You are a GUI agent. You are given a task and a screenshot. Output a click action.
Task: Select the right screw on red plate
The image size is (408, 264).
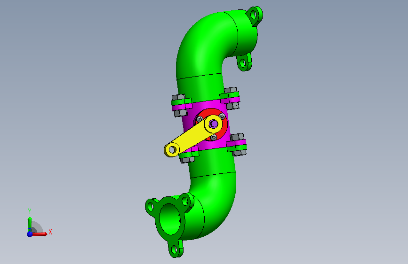tap(222, 116)
